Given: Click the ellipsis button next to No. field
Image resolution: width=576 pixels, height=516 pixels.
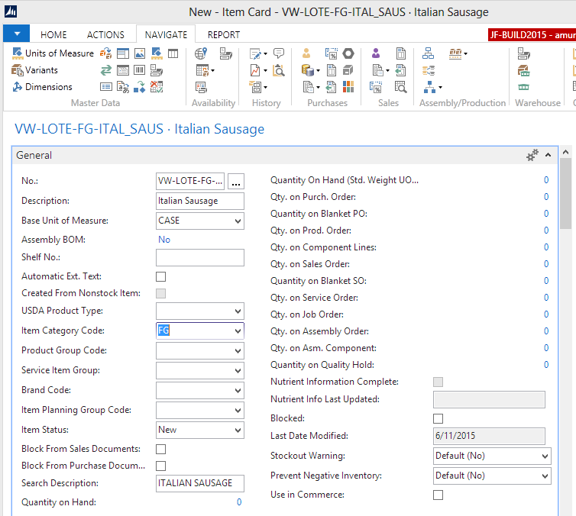Looking at the screenshot, I should coord(237,182).
